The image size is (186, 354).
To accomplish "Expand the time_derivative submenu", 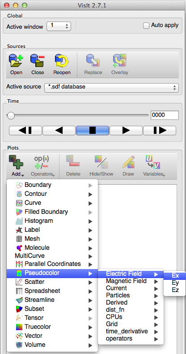I will click(x=131, y=332).
